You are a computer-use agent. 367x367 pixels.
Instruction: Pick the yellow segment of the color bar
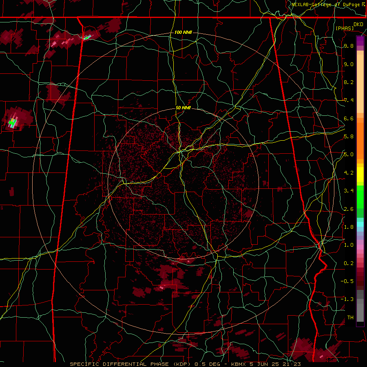point(360,175)
